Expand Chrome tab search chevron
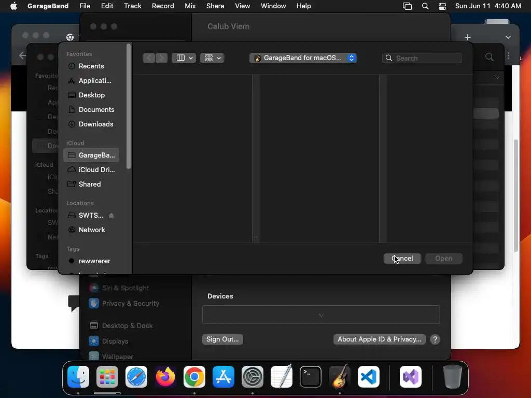This screenshot has height=398, width=531. [x=508, y=37]
